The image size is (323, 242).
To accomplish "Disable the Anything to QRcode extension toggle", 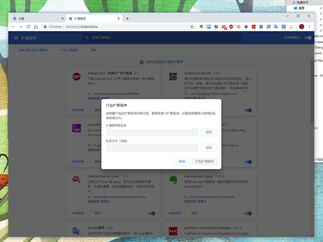I will click(248, 110).
